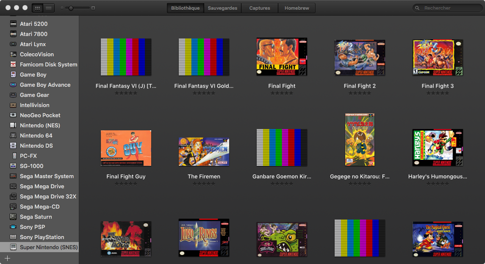Viewport: 485px width, 264px height.
Task: Click the Nintendo (NES) console icon
Action: coord(13,125)
